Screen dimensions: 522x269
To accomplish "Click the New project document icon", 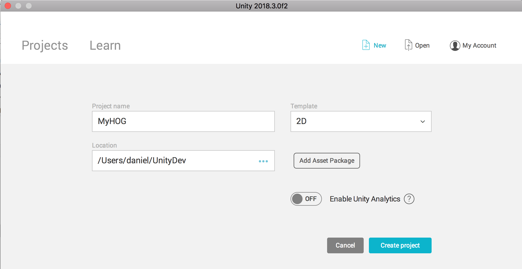I will click(366, 45).
